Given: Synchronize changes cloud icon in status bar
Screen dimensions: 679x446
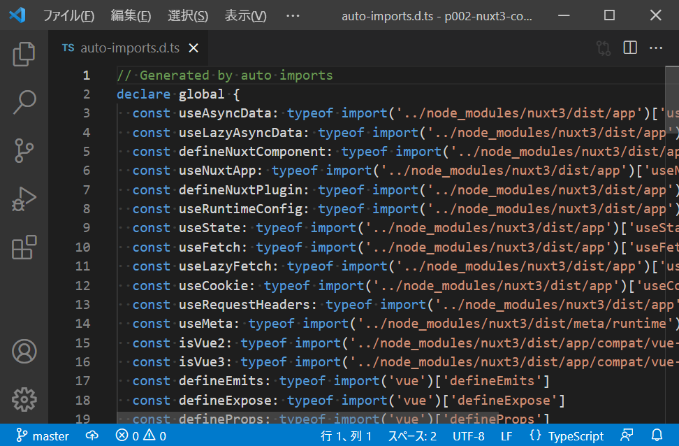Looking at the screenshot, I should click(x=92, y=435).
